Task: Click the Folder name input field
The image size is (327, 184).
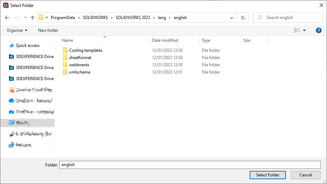Action: point(190,165)
